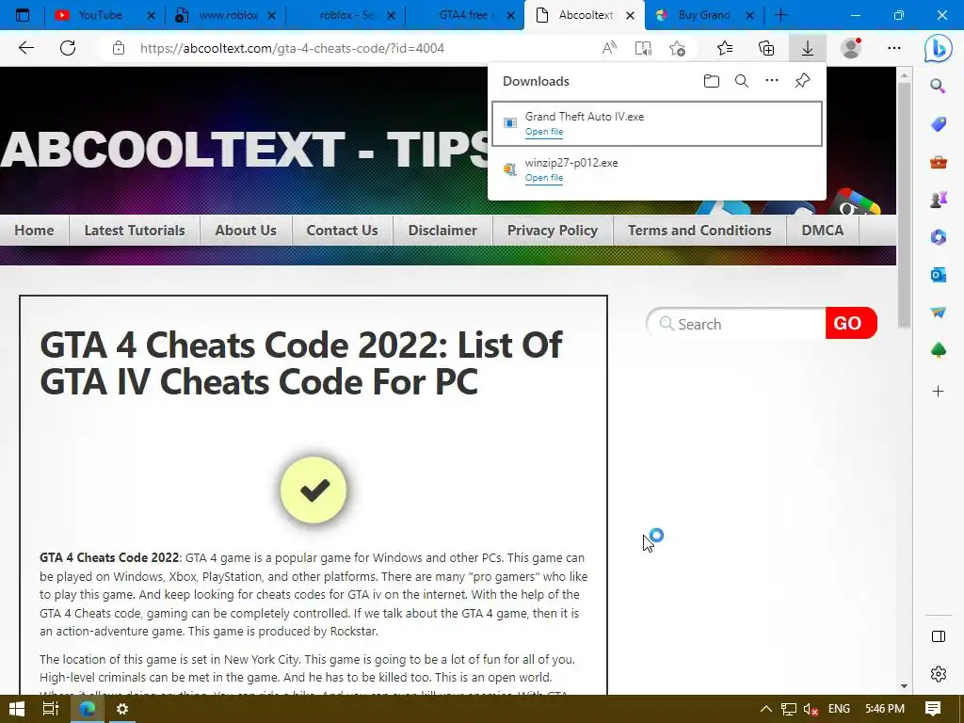Click the GTA 4 Cheats Code heading
The image size is (964, 723).
coord(300,363)
